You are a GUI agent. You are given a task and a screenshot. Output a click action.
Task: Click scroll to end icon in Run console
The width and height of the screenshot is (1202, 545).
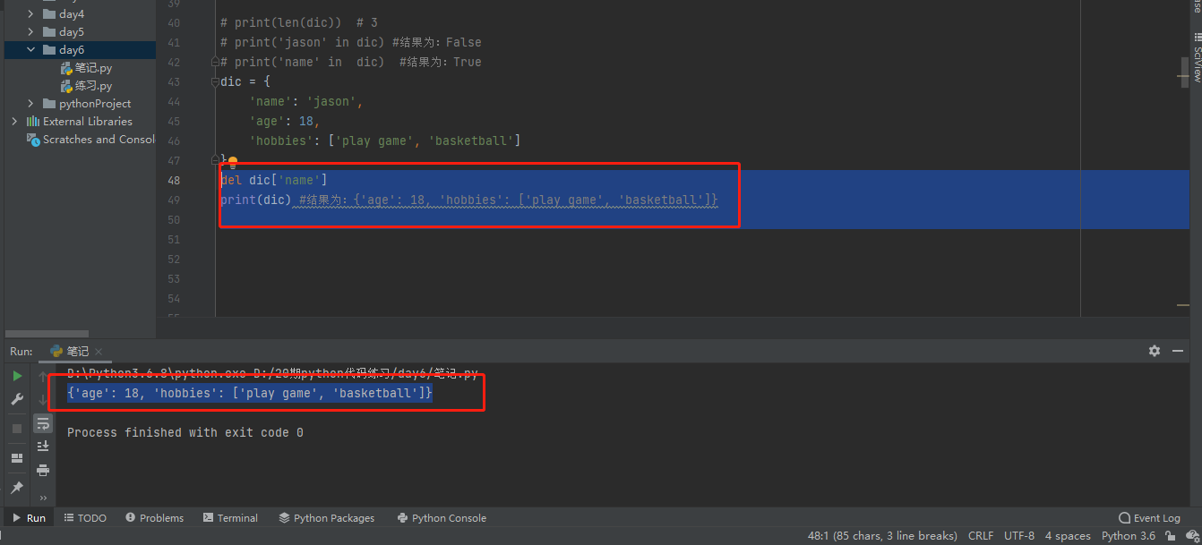[x=43, y=446]
